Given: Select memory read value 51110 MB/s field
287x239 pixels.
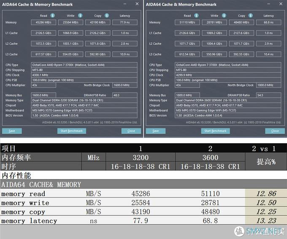Looking at the screenshot, I should pyautogui.click(x=187, y=22).
